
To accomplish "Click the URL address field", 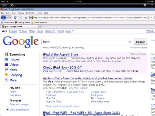I will tap(90, 18).
